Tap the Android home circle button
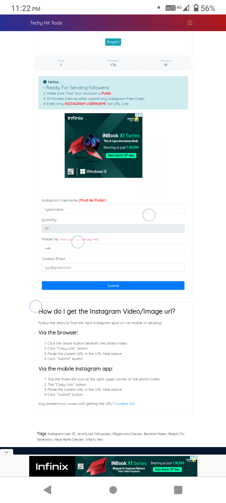The image size is (226, 503). coord(113,490)
